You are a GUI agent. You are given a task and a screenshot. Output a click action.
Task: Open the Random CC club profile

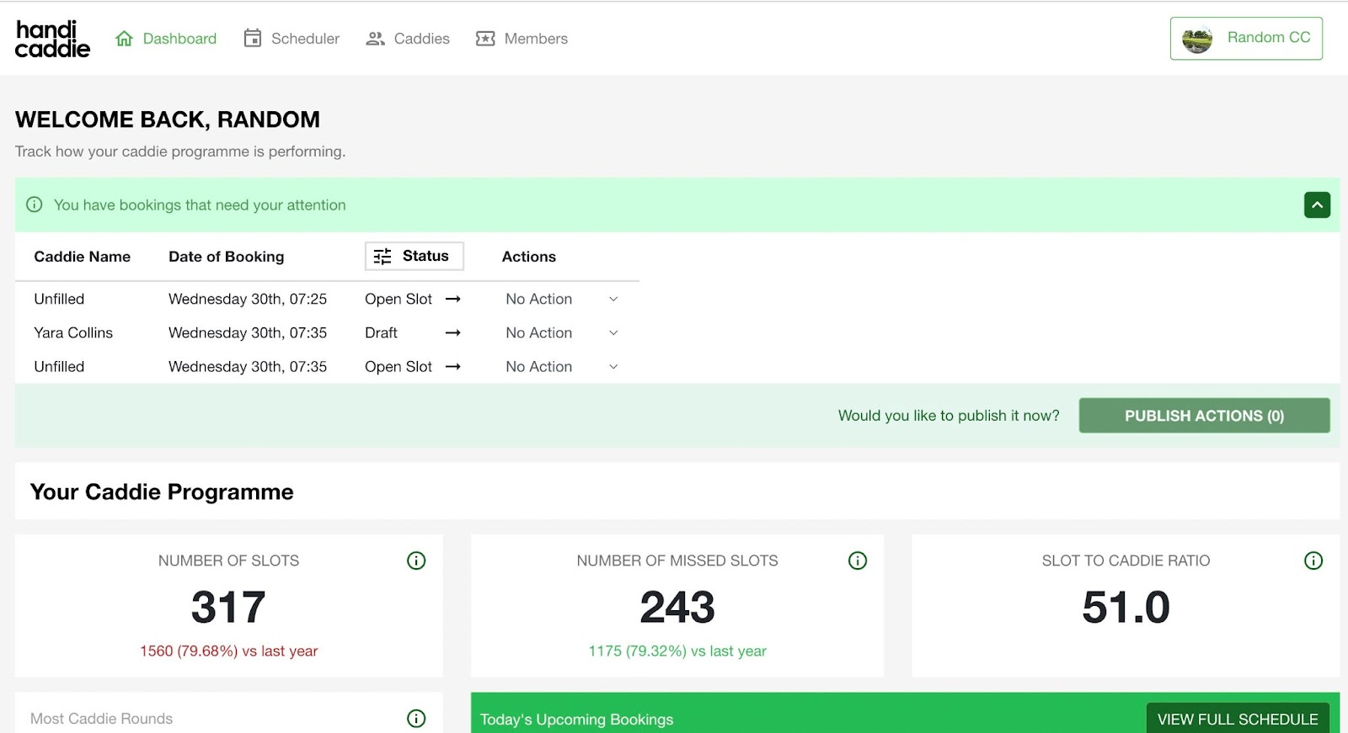point(1246,39)
